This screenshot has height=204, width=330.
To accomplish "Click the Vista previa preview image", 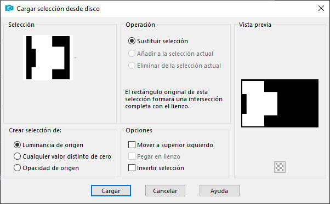I will click(x=280, y=103).
